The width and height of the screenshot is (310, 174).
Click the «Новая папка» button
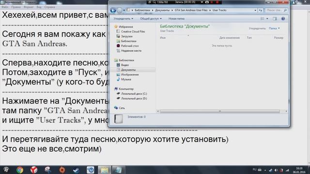tap(176, 18)
